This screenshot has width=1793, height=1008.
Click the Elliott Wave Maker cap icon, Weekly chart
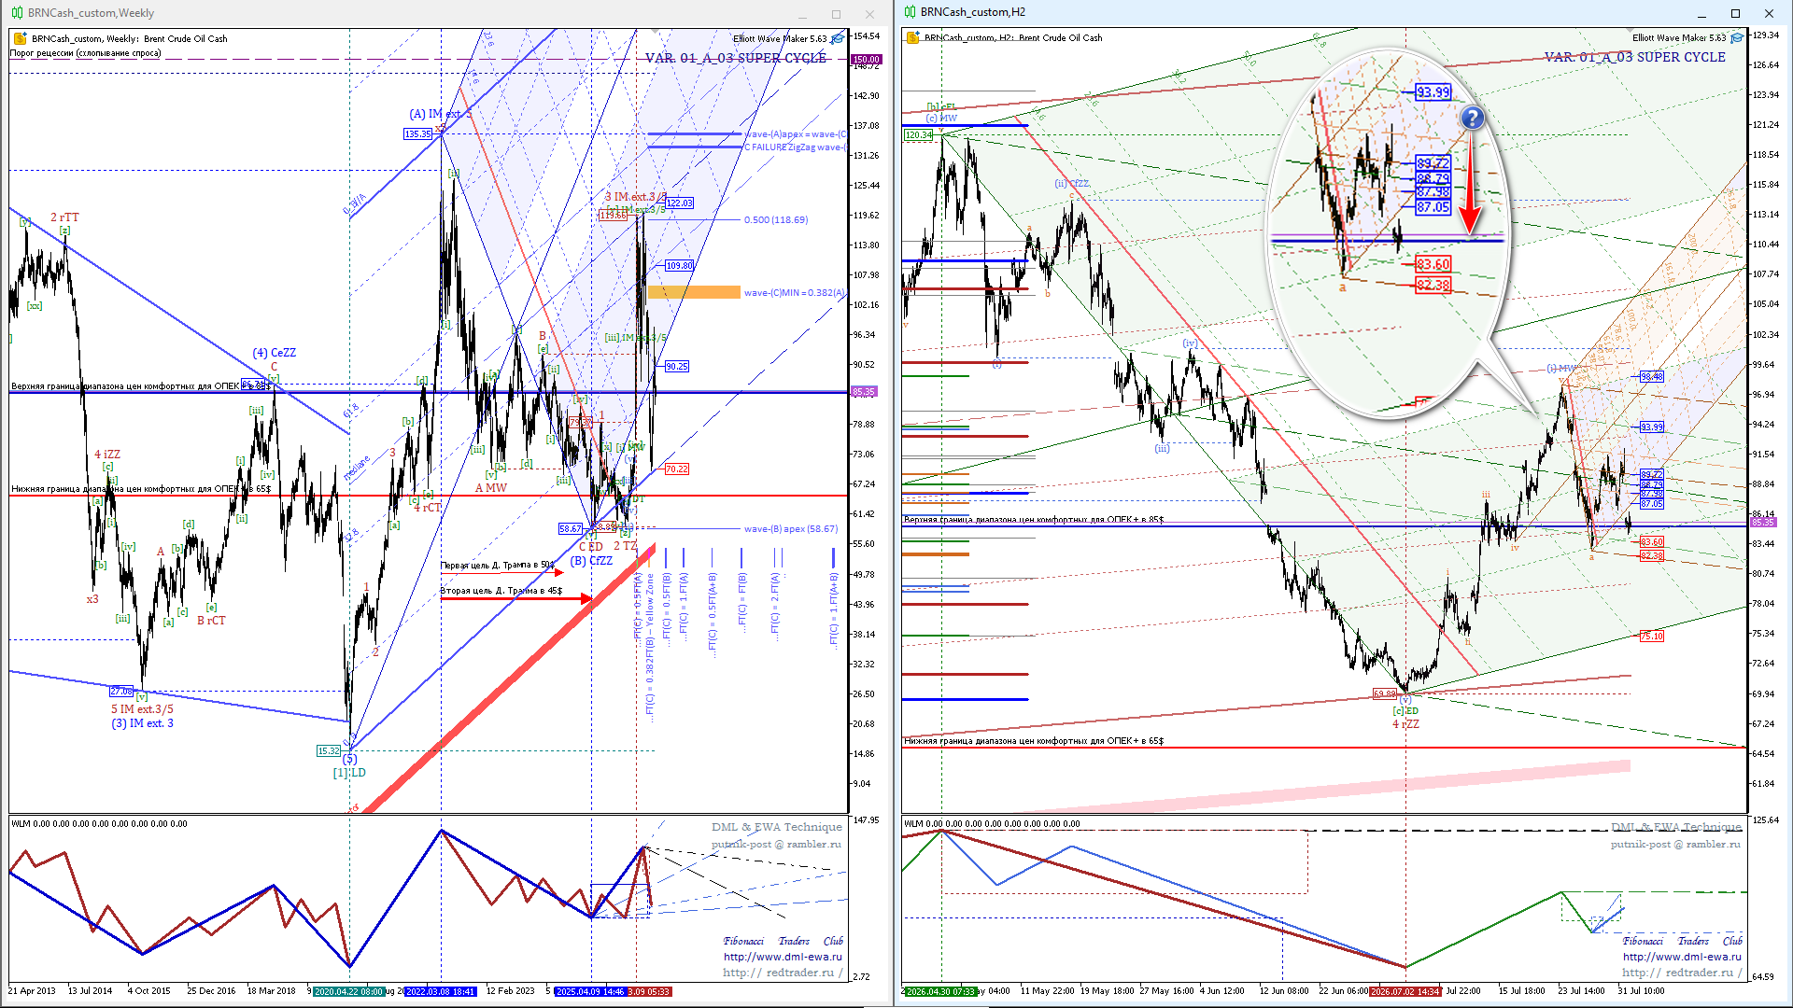coord(838,38)
